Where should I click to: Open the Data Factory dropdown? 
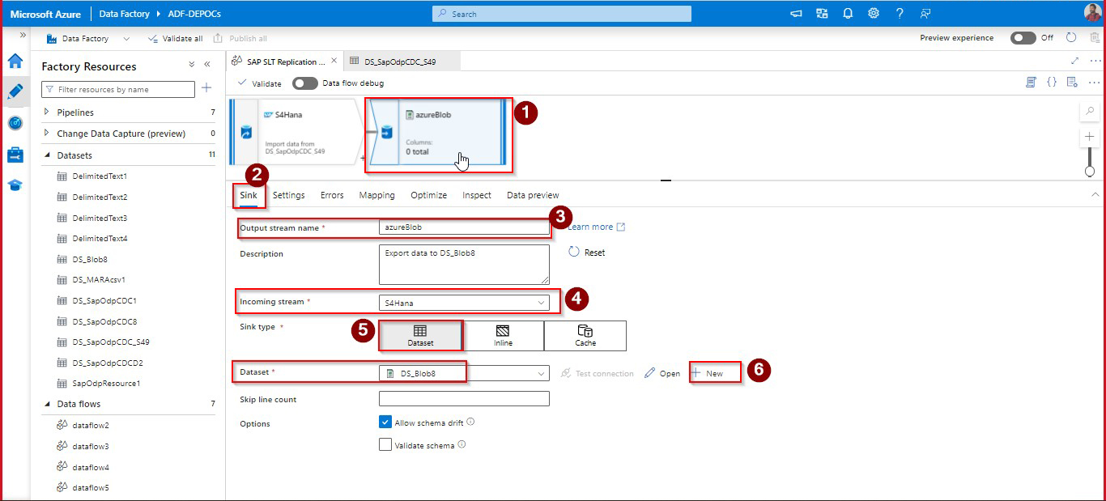(88, 38)
